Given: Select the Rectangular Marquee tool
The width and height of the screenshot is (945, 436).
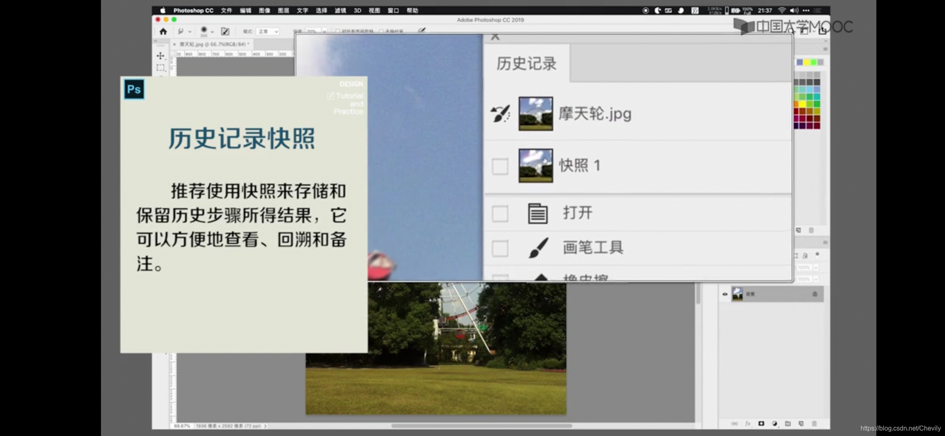Looking at the screenshot, I should pyautogui.click(x=161, y=68).
